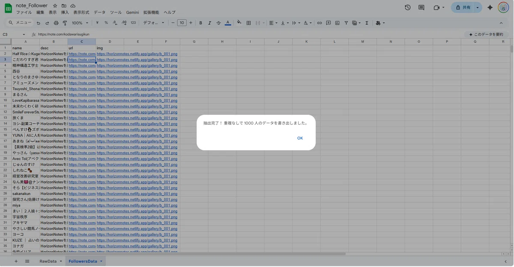Click the insert link icon

click(320, 23)
